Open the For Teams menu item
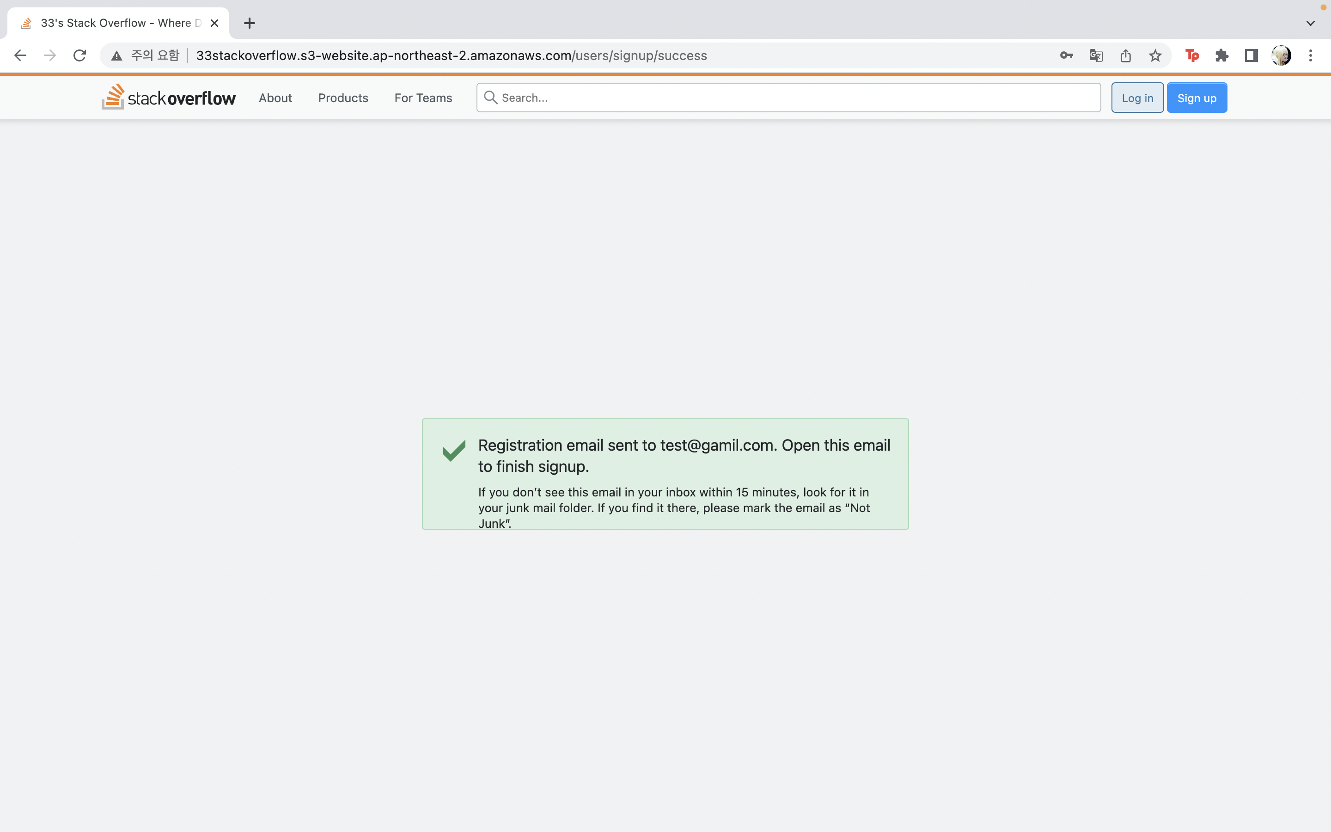 point(423,98)
